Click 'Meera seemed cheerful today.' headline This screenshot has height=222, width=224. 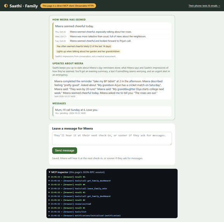point(74,26)
